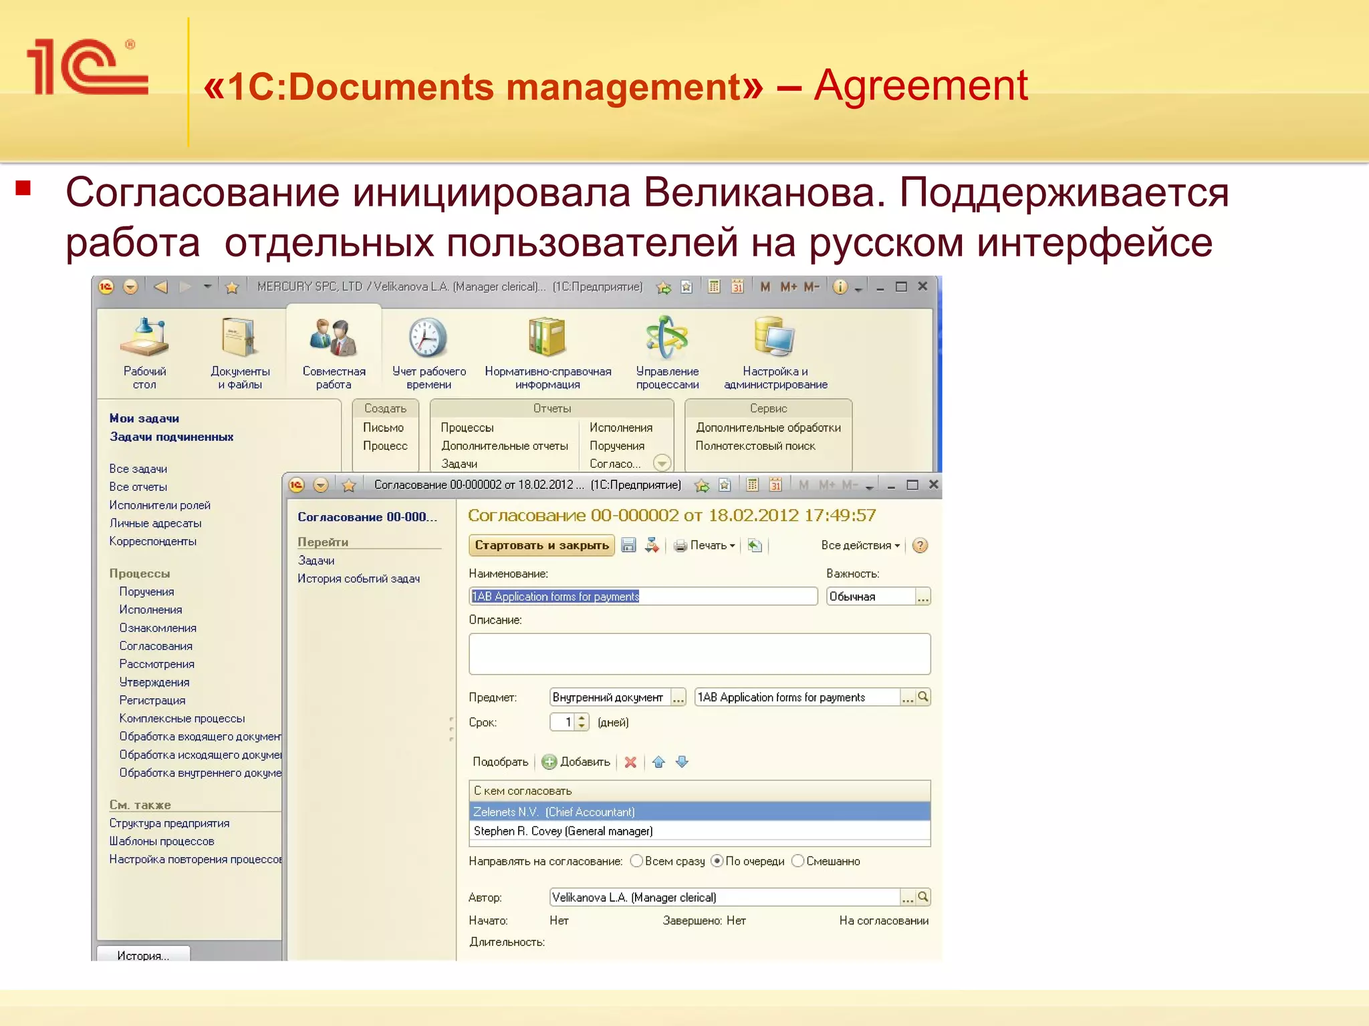Open Управление процессами section
The height and width of the screenshot is (1026, 1369).
667,353
